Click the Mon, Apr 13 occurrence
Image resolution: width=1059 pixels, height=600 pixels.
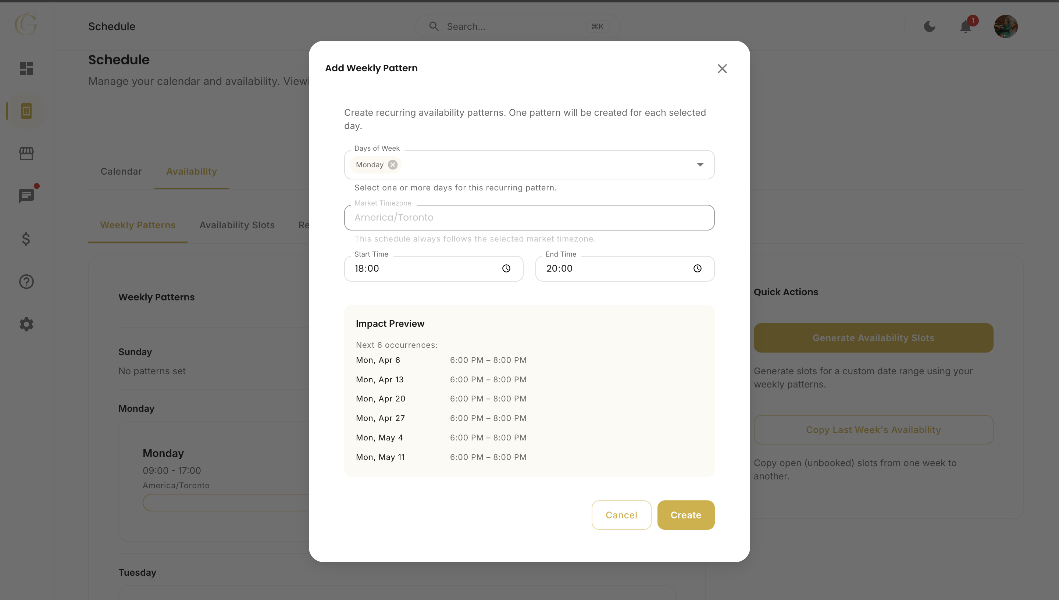[379, 379]
